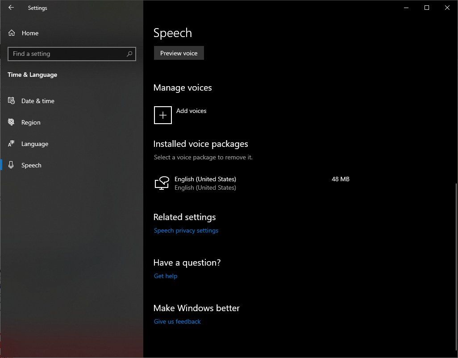Click the Manage voices heading
The image size is (458, 358).
pyautogui.click(x=183, y=87)
